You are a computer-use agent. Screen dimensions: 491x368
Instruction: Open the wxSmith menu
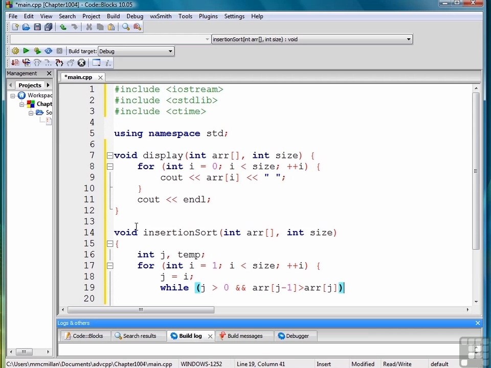click(x=161, y=16)
